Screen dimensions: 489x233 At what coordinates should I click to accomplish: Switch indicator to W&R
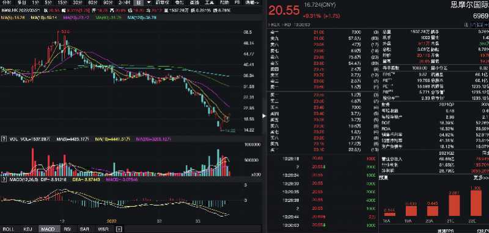tap(103, 229)
